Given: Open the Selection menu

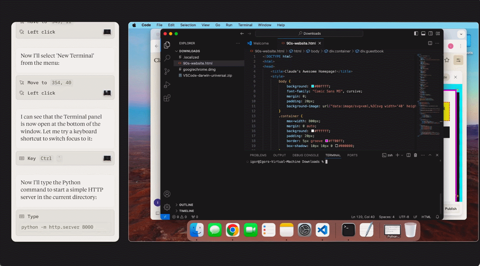Looking at the screenshot, I should pos(188,25).
